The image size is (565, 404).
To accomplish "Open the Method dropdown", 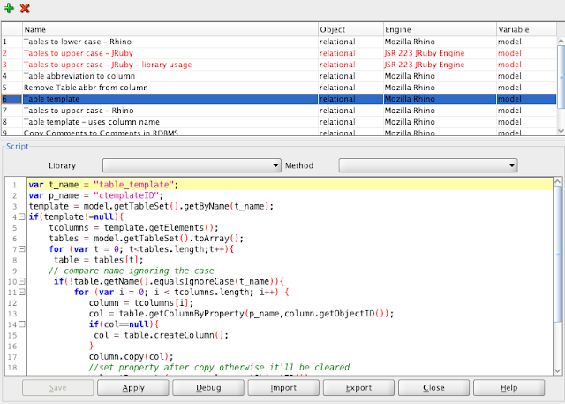I will (x=427, y=165).
